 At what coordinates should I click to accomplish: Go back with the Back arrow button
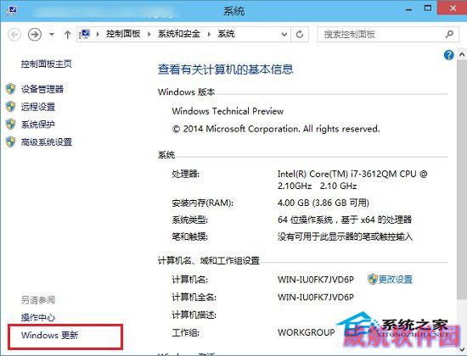click(x=14, y=35)
